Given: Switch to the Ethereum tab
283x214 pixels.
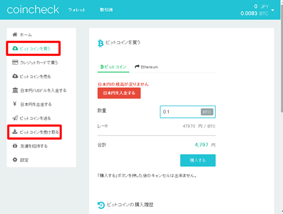Looking at the screenshot, I should pos(146,67).
